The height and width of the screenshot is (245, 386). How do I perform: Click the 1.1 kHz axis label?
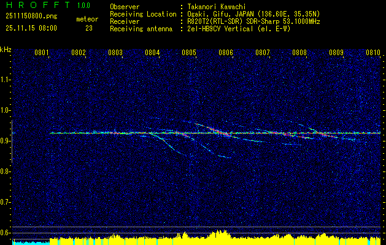[5, 80]
